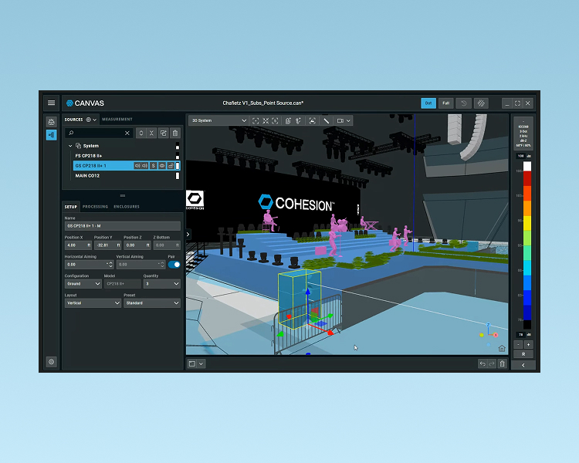The height and width of the screenshot is (463, 579).
Task: Open the Preset Standard dropdown
Action: point(152,302)
